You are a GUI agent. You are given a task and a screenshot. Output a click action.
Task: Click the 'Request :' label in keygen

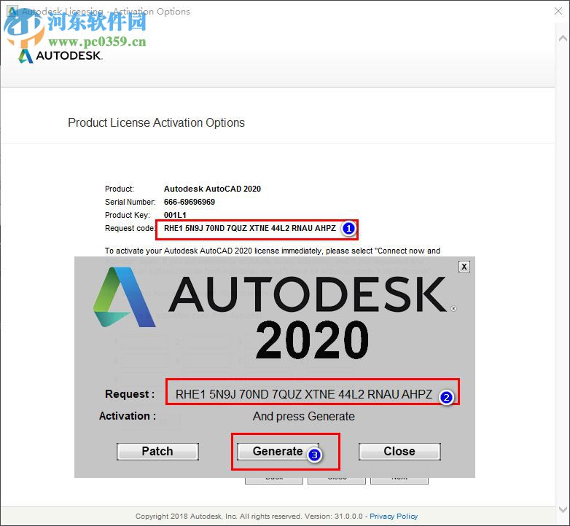(130, 394)
